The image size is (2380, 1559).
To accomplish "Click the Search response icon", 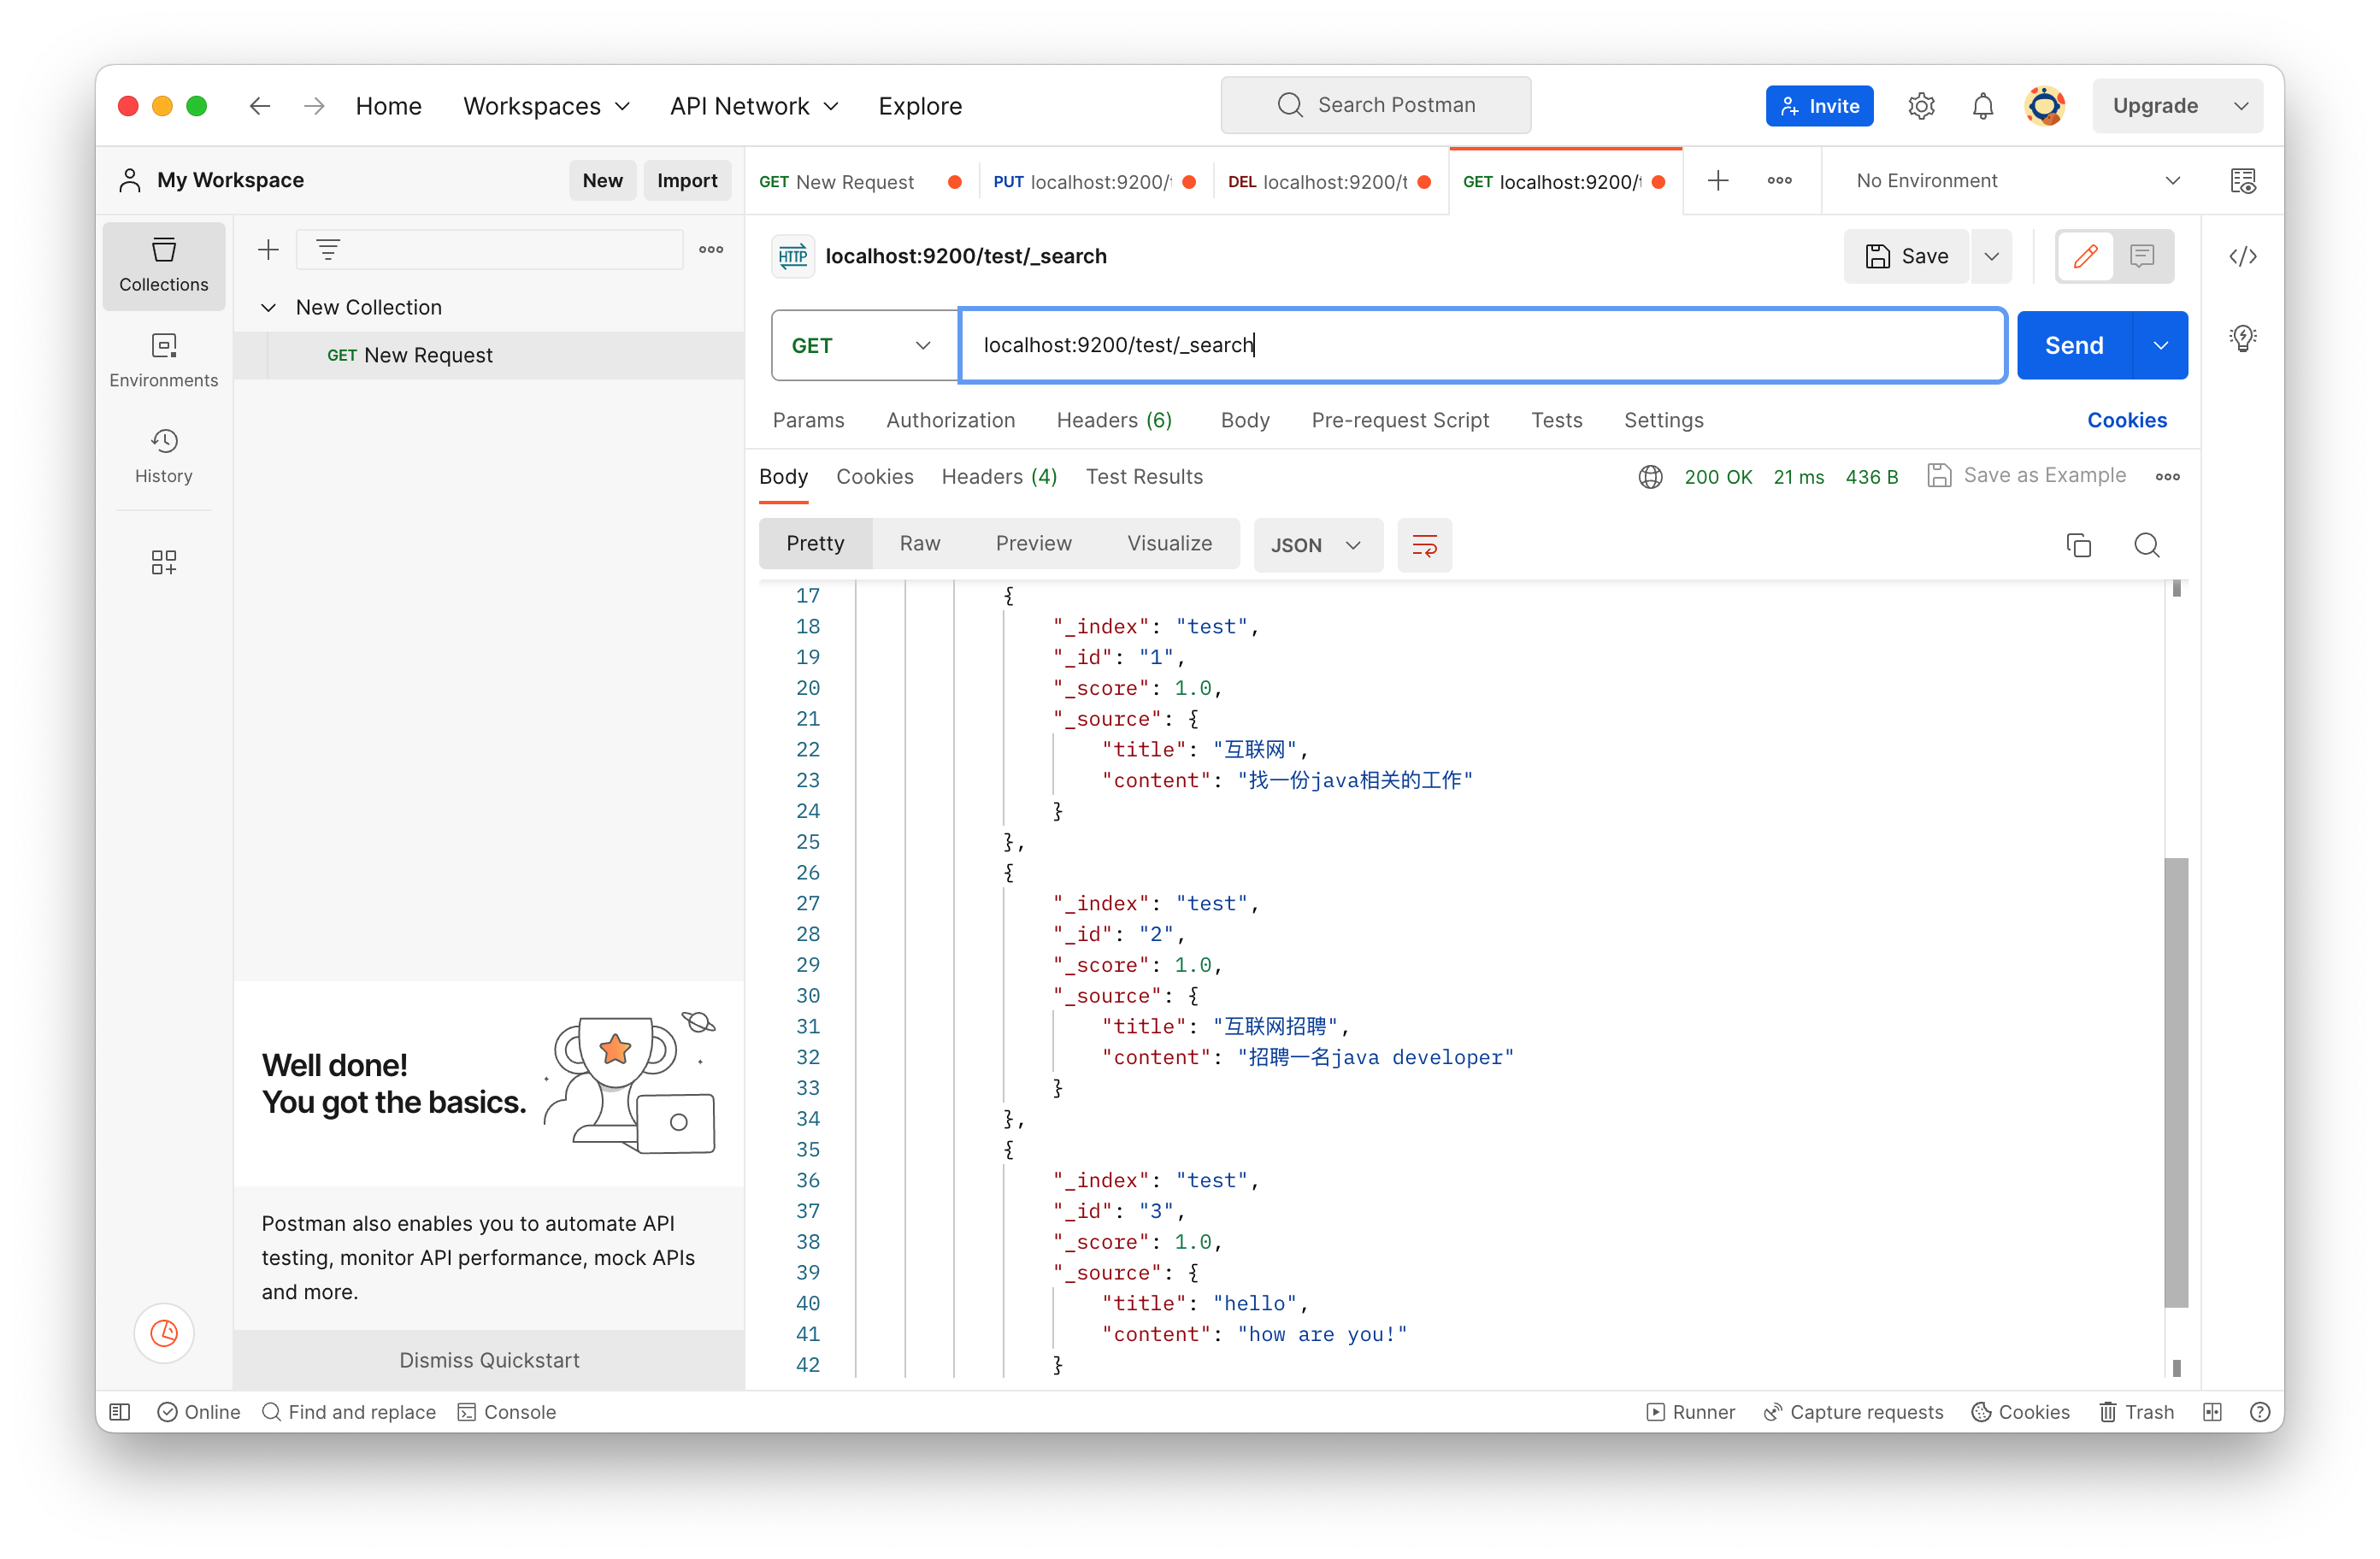I will pyautogui.click(x=2145, y=544).
